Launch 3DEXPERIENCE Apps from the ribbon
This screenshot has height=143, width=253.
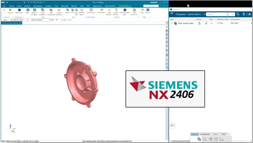coord(125,10)
